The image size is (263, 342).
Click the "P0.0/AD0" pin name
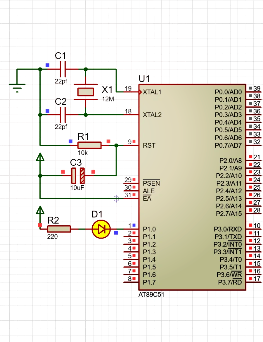tap(228, 92)
